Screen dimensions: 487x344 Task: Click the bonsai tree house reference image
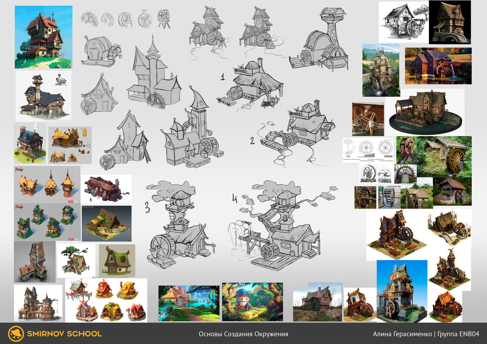[76, 260]
